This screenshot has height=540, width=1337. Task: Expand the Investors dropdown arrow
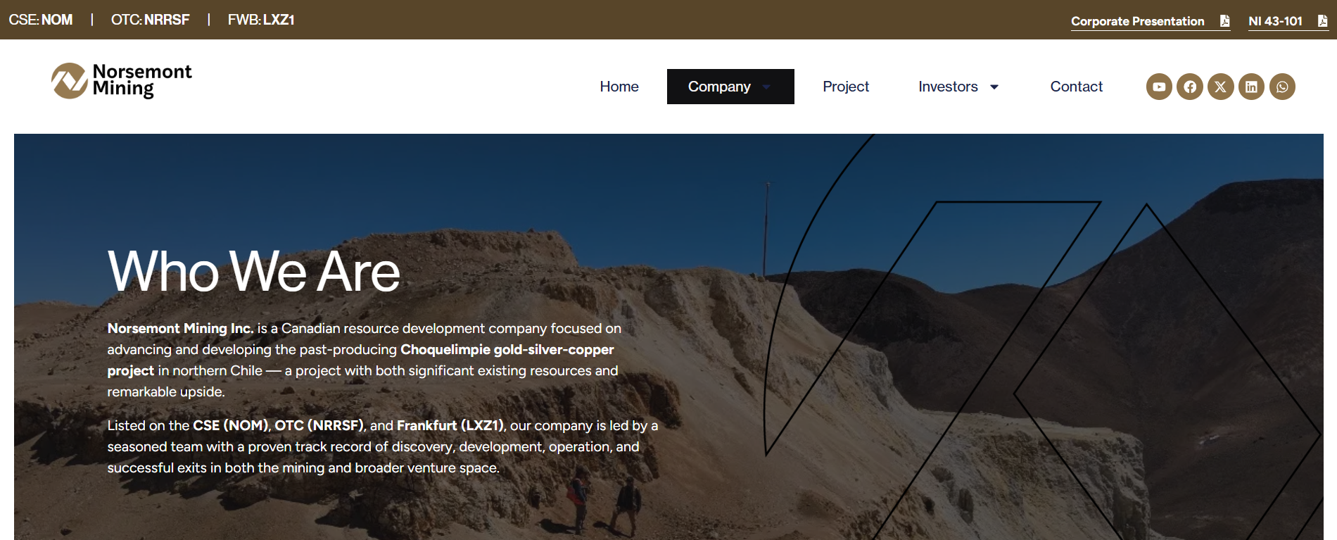point(994,87)
